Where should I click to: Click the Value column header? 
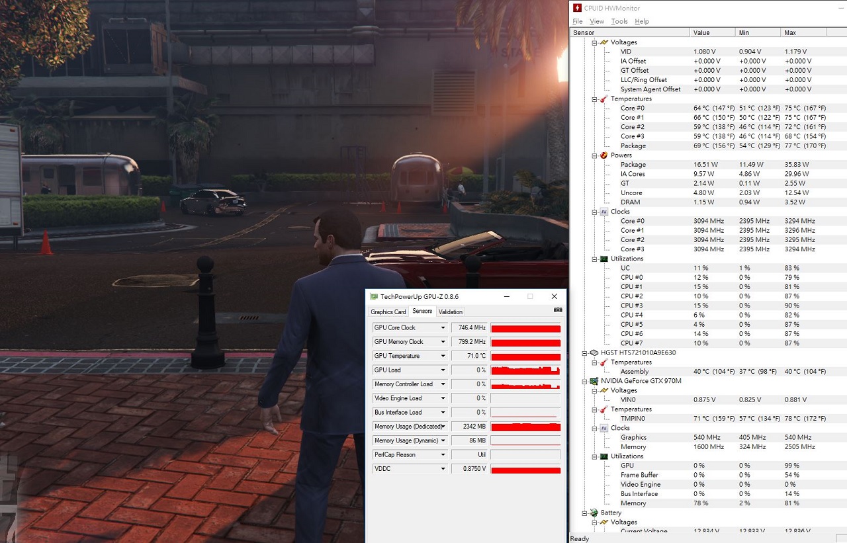(x=712, y=32)
